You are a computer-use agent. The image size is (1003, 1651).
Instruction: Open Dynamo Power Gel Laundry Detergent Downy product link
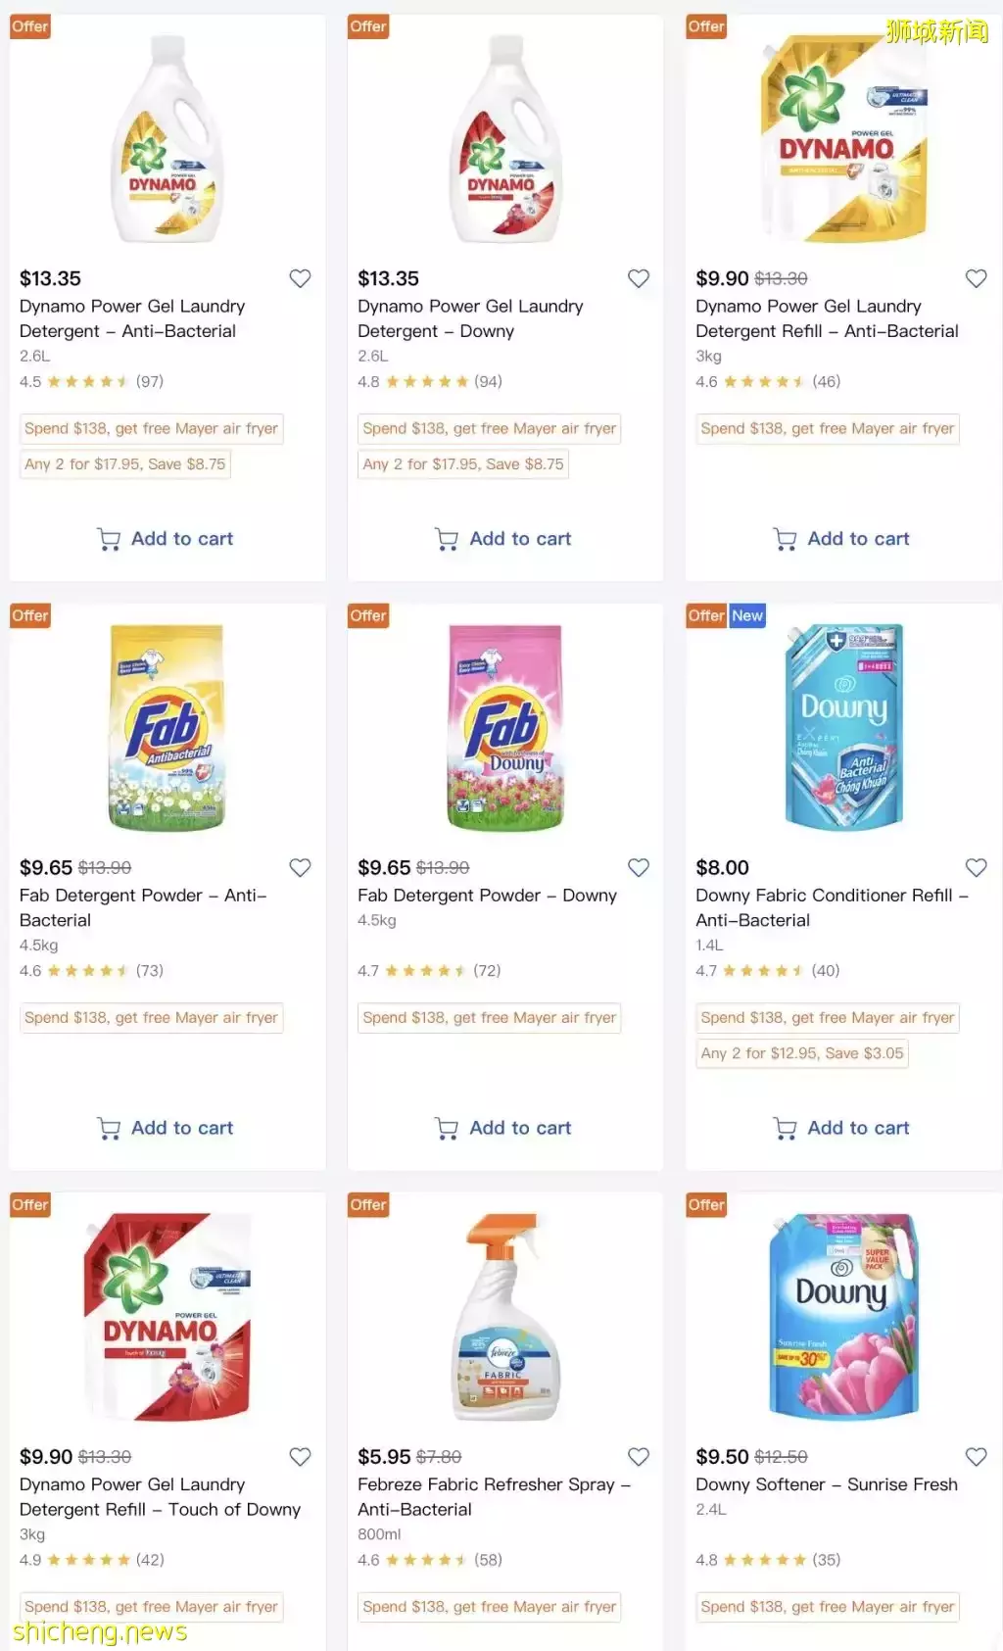click(x=471, y=318)
